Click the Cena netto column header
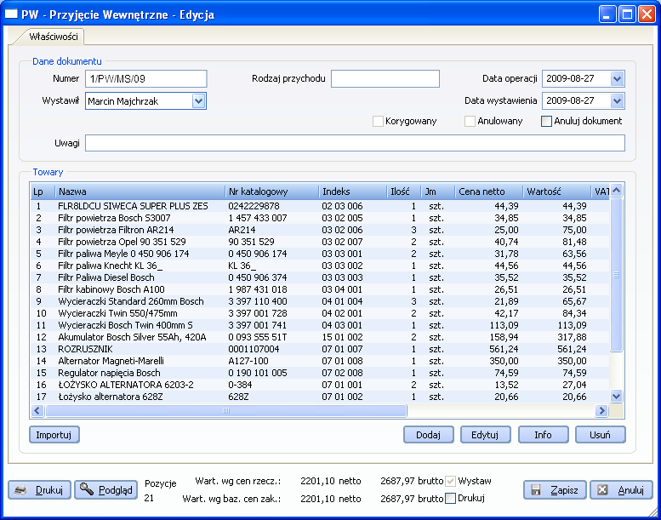Screen dimensions: 661x520 tap(489, 191)
